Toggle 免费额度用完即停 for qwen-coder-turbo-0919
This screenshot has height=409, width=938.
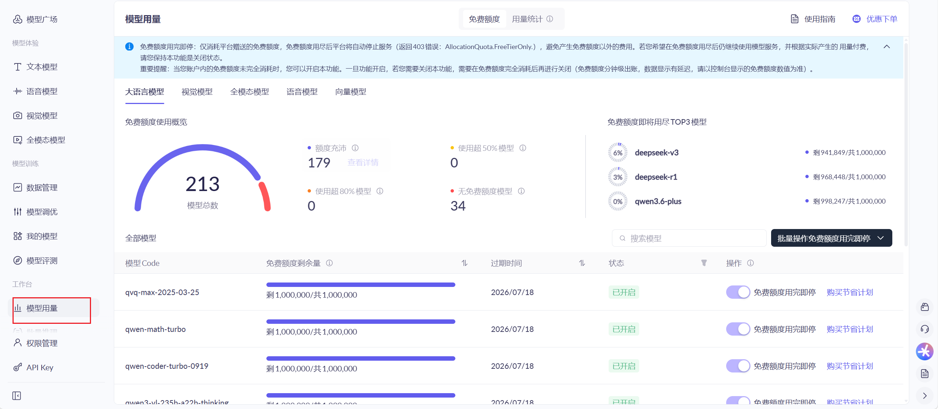tap(738, 366)
